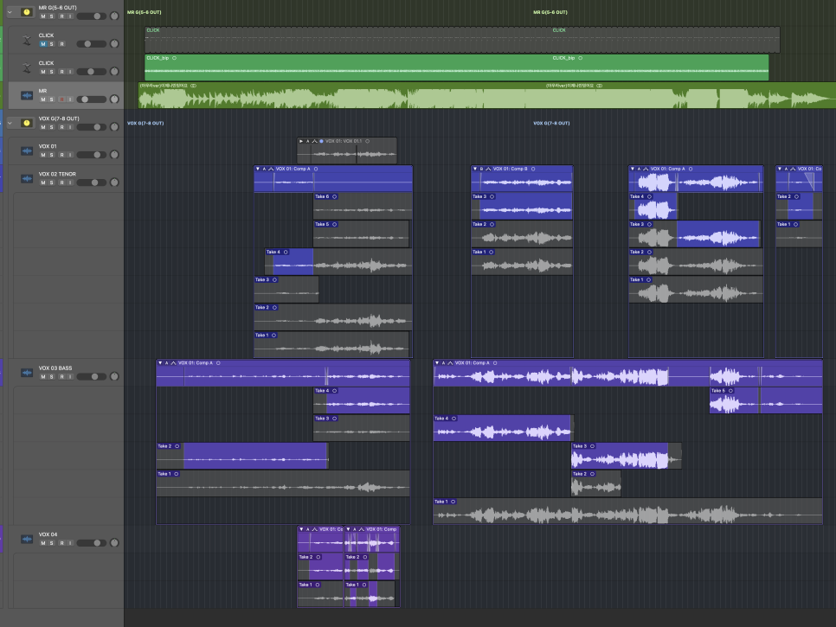Click the pan knob on VOX 04 track
The height and width of the screenshot is (627, 836).
tap(114, 543)
